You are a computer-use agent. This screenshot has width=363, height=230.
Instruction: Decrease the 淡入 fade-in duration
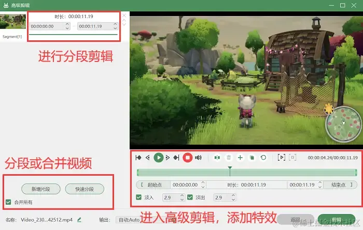[x=182, y=200]
